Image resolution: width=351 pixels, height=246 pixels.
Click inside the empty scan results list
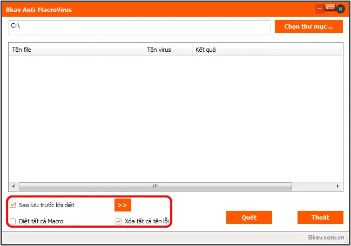click(175, 119)
